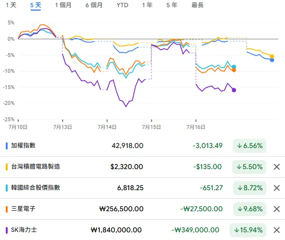Screen dimensions: 285x240
Task: Click the 7月14日 date axis label
Action: [x=107, y=127]
